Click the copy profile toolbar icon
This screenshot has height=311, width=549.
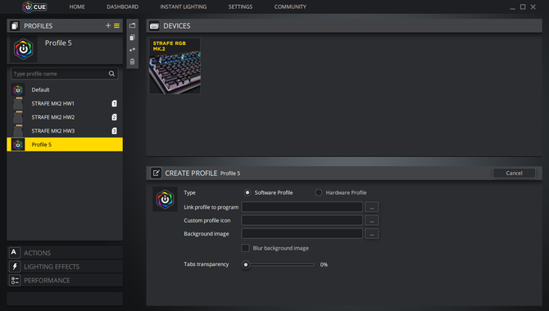pos(133,38)
